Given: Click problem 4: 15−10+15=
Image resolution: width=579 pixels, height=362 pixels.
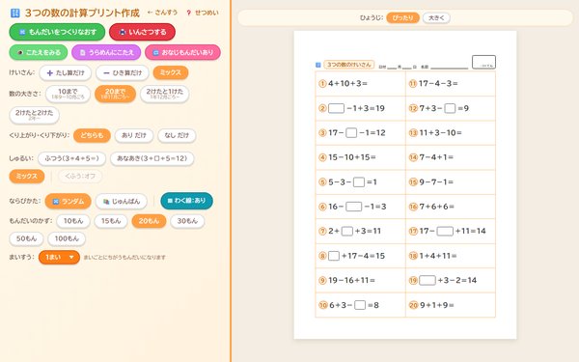Looking at the screenshot, I should click(352, 157).
